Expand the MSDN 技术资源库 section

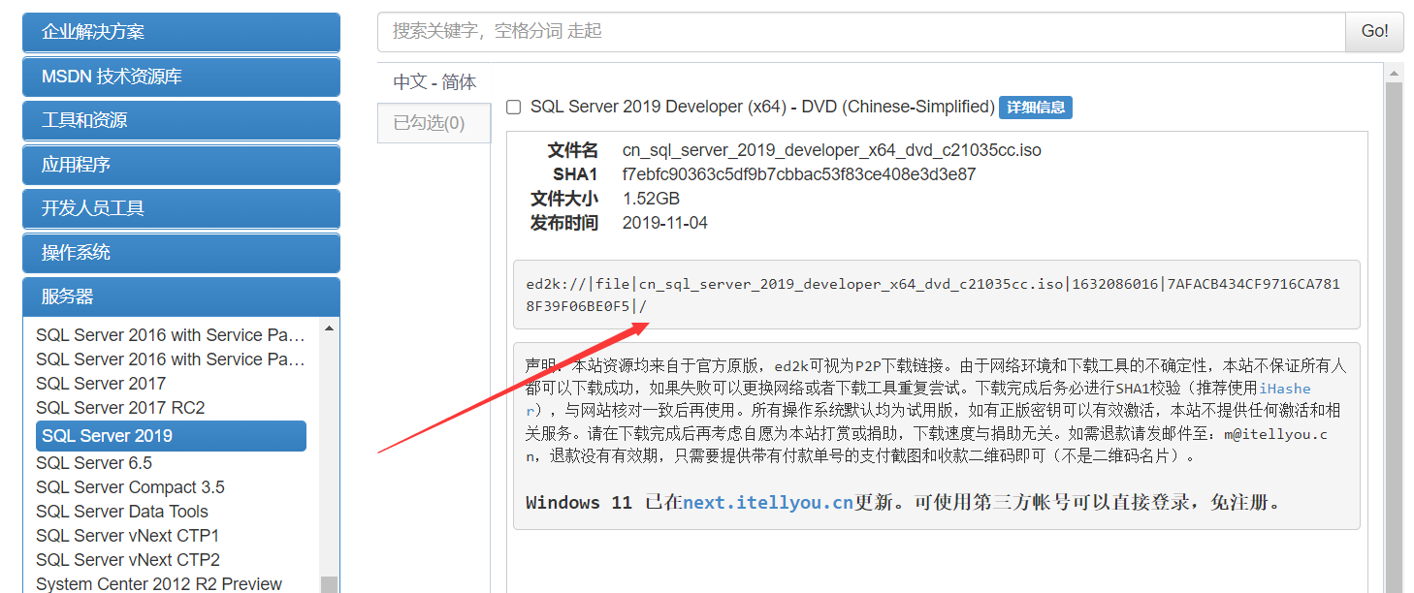pos(181,77)
